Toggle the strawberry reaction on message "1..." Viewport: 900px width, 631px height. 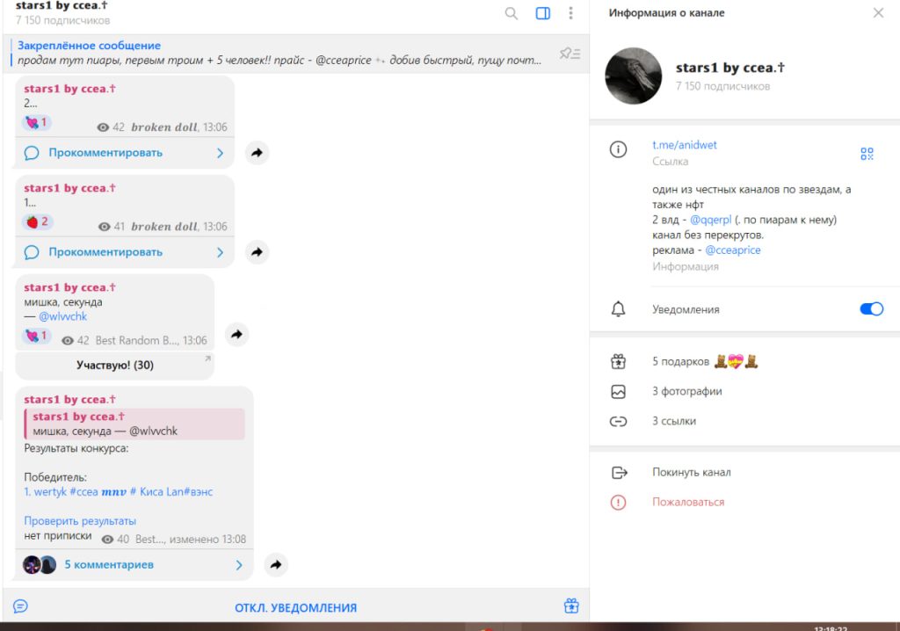[x=38, y=222]
